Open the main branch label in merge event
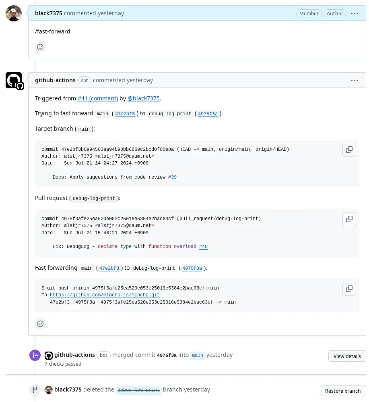This screenshot has width=369, height=402. click(x=197, y=355)
